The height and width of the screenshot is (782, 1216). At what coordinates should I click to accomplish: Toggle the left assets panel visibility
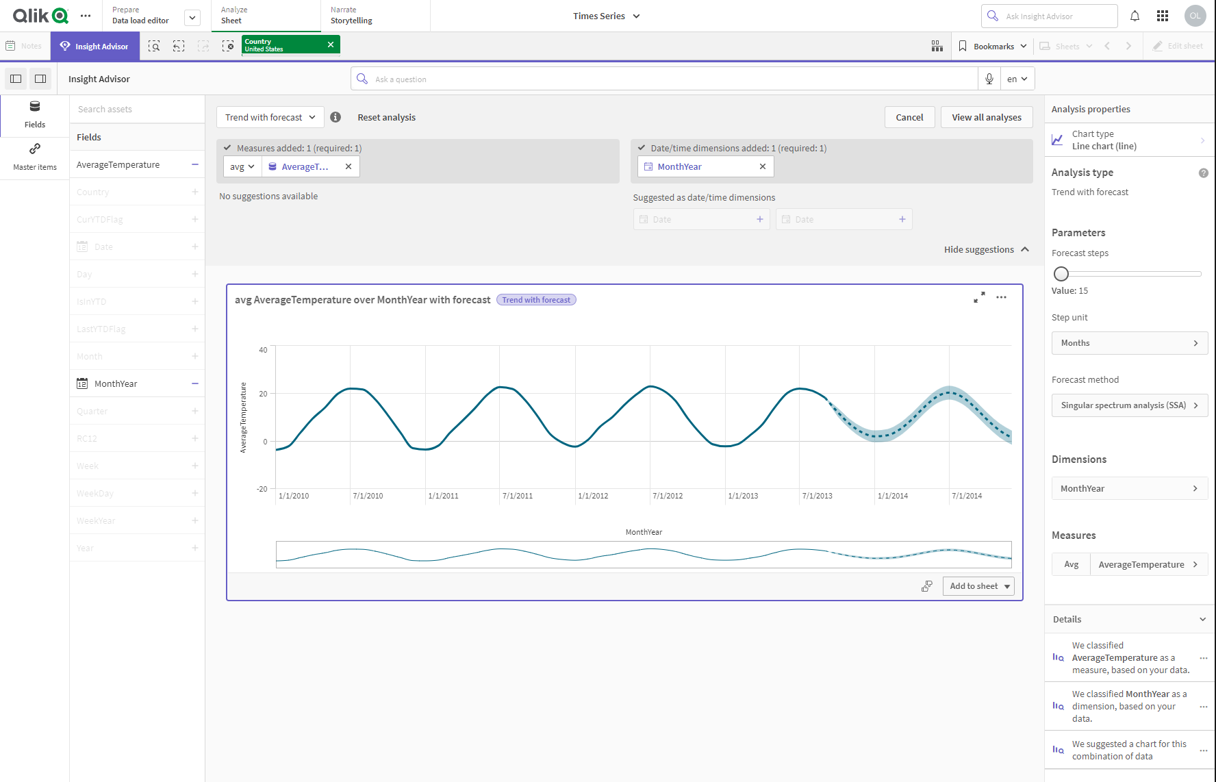click(16, 79)
